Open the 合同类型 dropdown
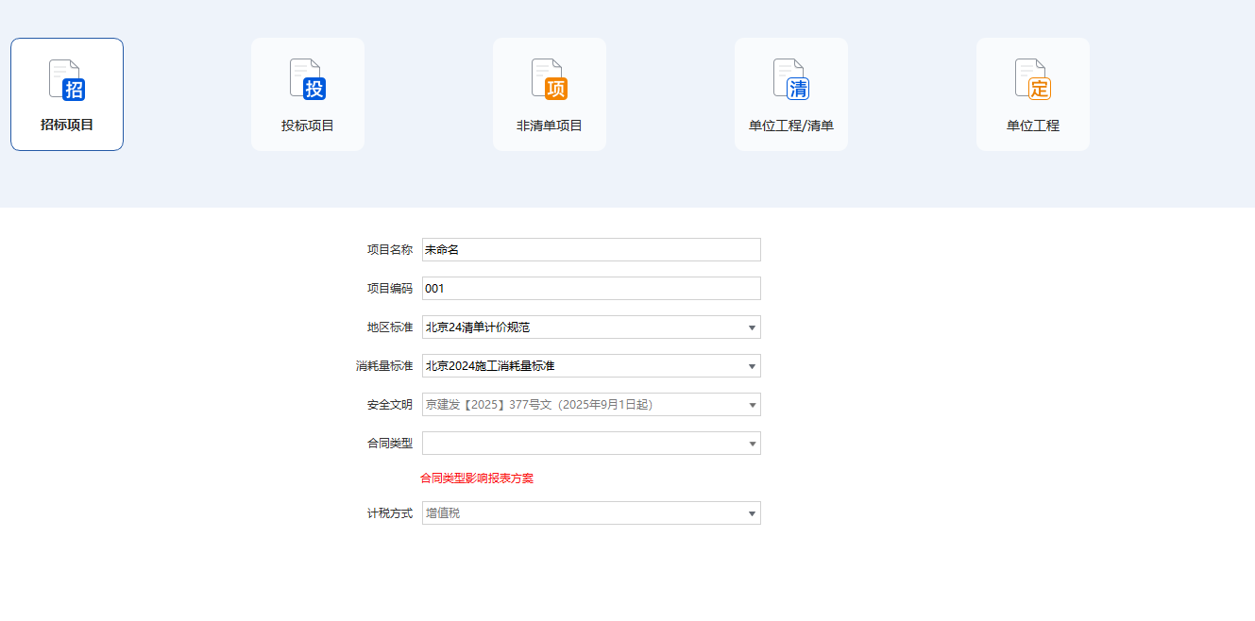 coord(591,443)
